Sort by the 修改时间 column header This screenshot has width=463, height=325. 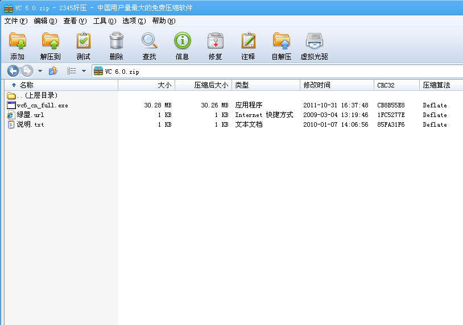(x=337, y=85)
